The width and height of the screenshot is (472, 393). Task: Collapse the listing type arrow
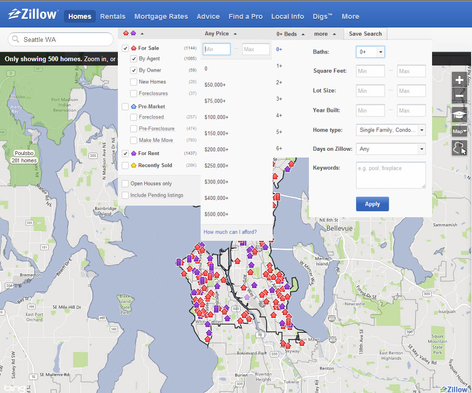click(142, 33)
